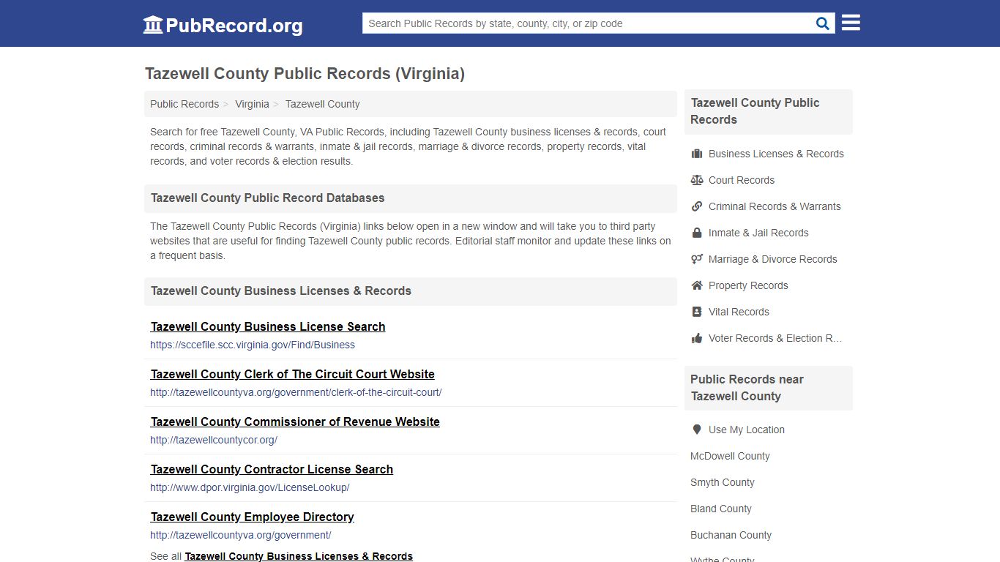
Task: Open the sccefile.scc.virginia.gov URL
Action: [x=253, y=345]
